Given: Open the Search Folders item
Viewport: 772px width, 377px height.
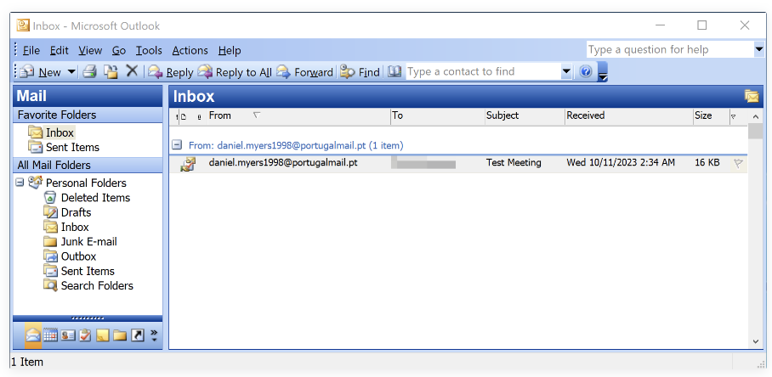Looking at the screenshot, I should [88, 286].
